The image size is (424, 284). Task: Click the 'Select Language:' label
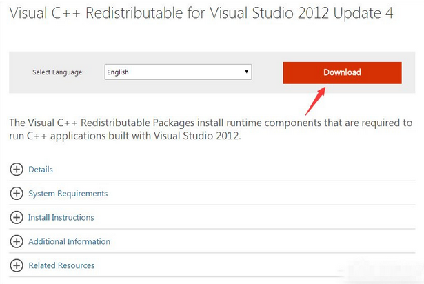(58, 72)
